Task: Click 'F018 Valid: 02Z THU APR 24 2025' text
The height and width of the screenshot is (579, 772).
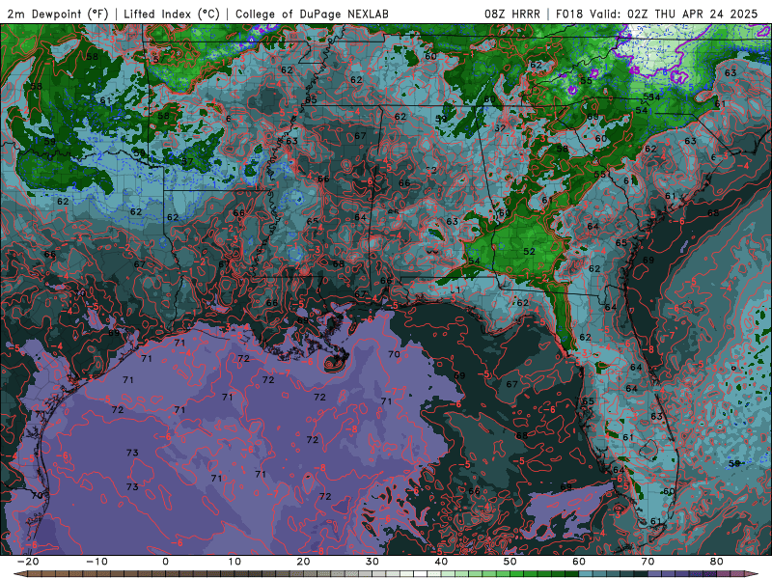Action: 657,14
